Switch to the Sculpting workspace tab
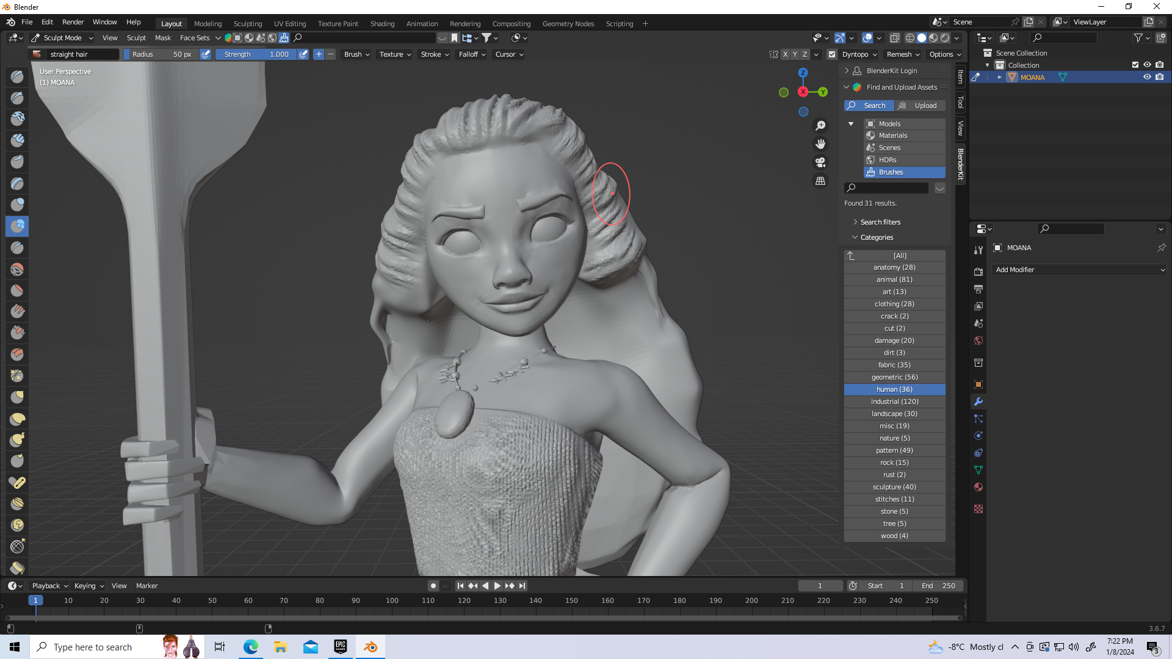 pos(248,24)
